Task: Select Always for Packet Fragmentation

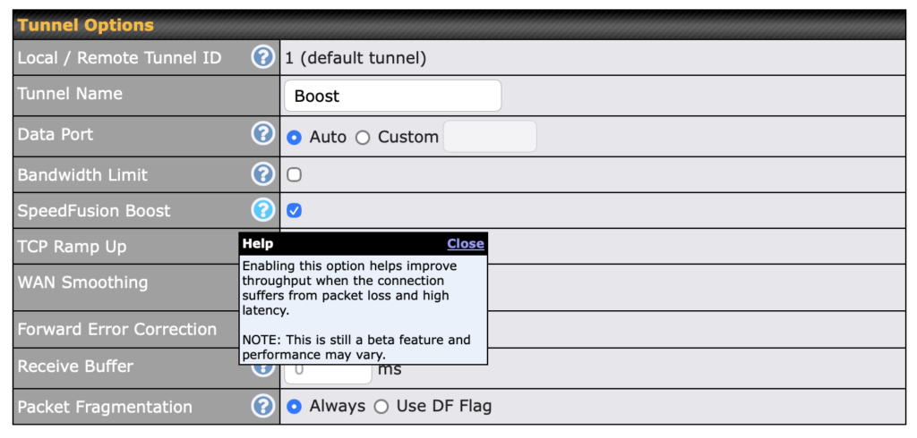Action: pyautogui.click(x=294, y=406)
